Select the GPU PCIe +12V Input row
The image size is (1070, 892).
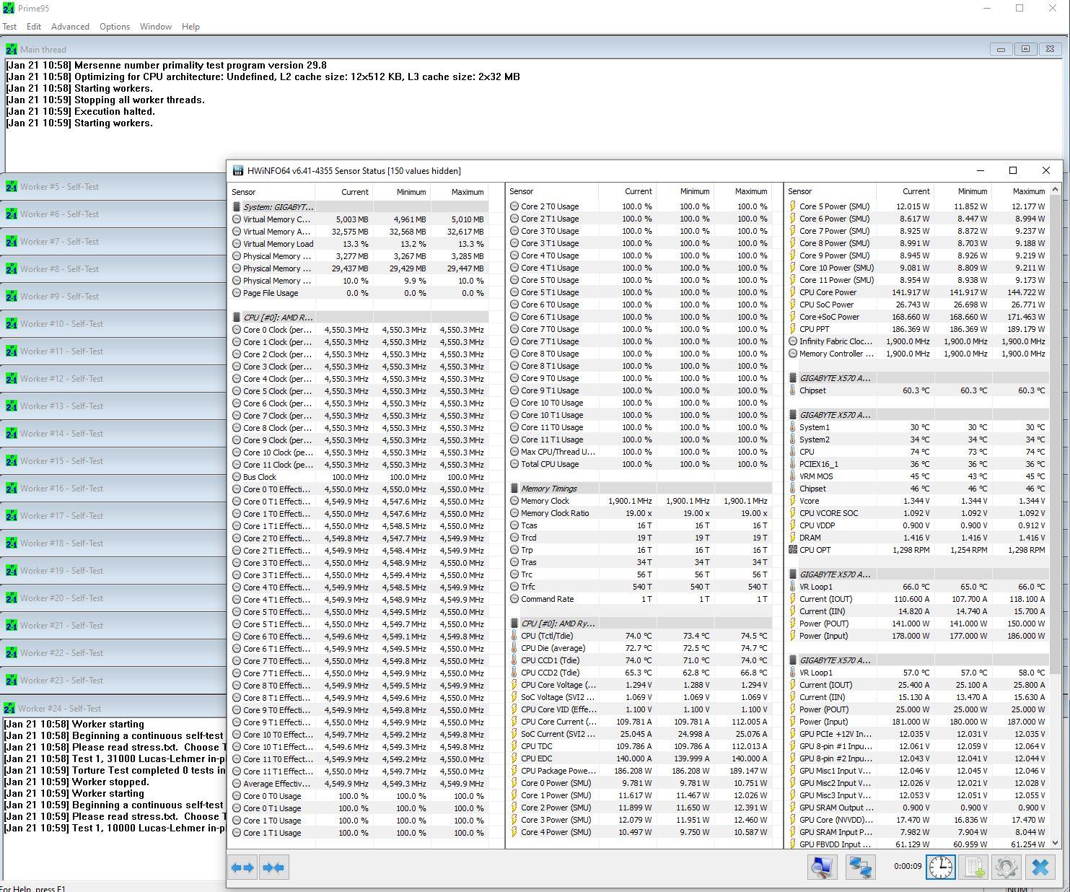[917, 734]
